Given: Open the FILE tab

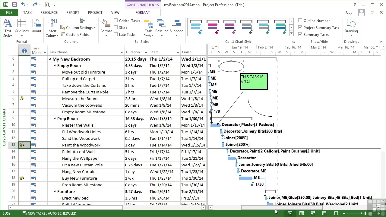Looking at the screenshot, I should tap(9, 12).
